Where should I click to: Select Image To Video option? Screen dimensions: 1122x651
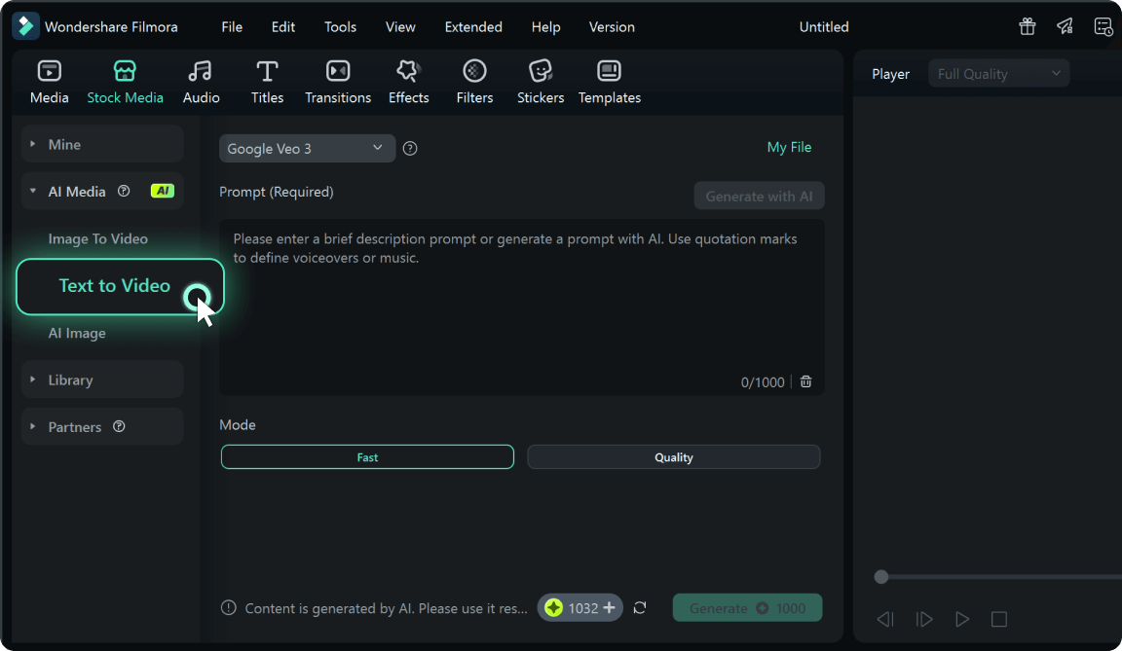click(98, 238)
